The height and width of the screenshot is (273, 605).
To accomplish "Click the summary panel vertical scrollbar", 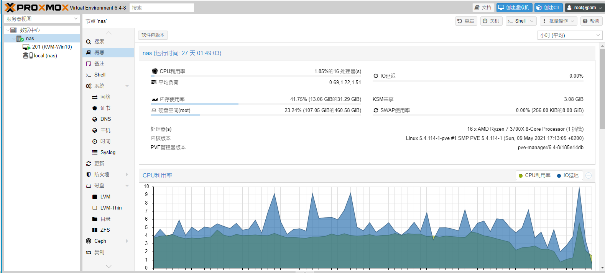I will click(x=602, y=88).
